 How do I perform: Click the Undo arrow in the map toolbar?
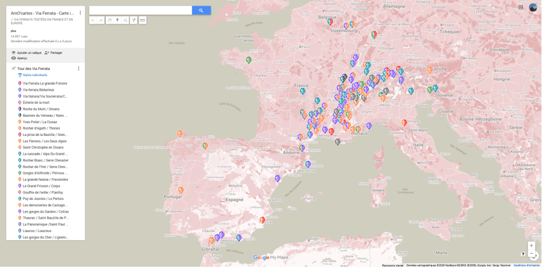click(93, 21)
